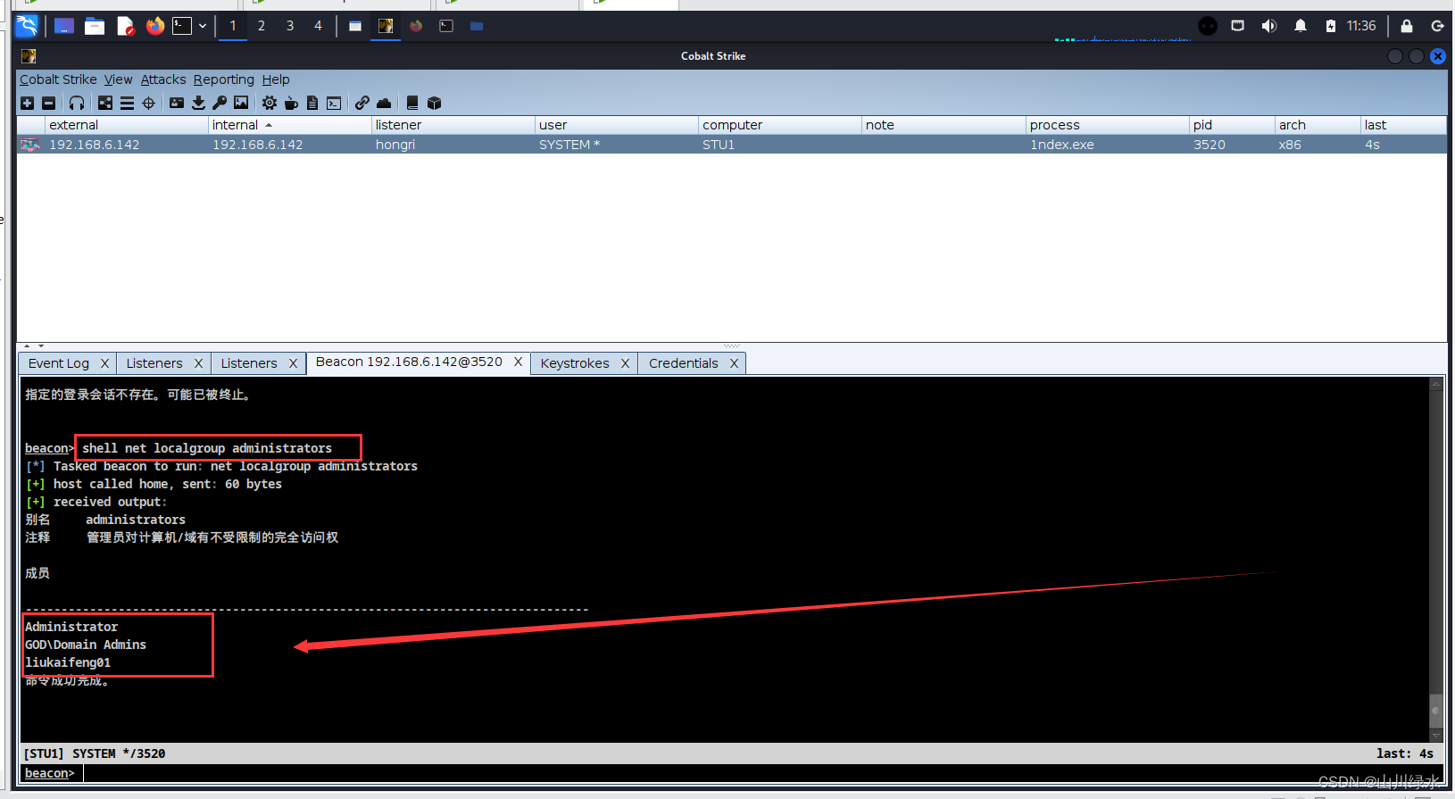Click the 11:36 clock in the panel
The image size is (1455, 799).
1361,26
